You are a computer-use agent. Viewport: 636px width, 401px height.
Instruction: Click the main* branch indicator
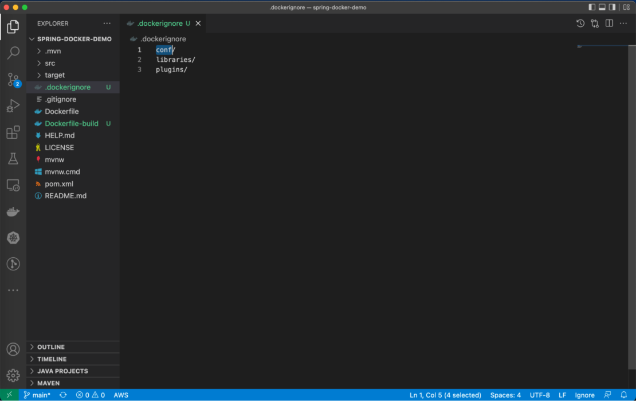pos(37,395)
